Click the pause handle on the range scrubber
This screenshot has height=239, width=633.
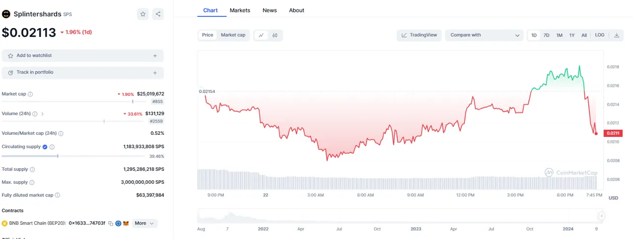tap(601, 216)
